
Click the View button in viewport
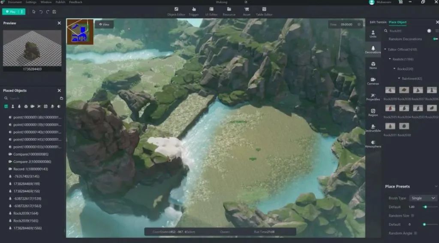pyautogui.click(x=104, y=24)
